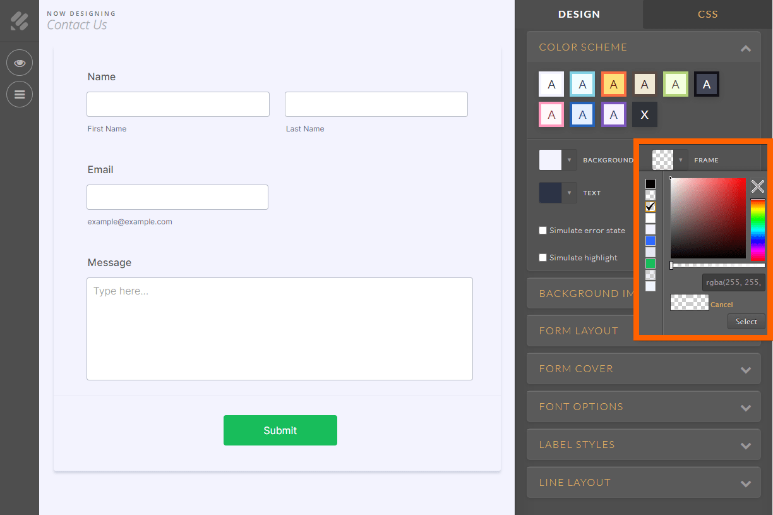This screenshot has width=773, height=515.
Task: Pick the pink color scheme icon
Action: click(x=551, y=115)
